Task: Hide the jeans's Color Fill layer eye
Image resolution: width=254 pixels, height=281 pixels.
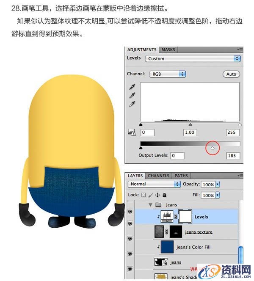Action: tap(130, 239)
